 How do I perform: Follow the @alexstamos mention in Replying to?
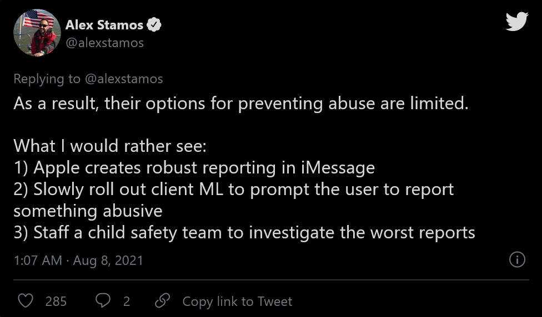(x=124, y=79)
